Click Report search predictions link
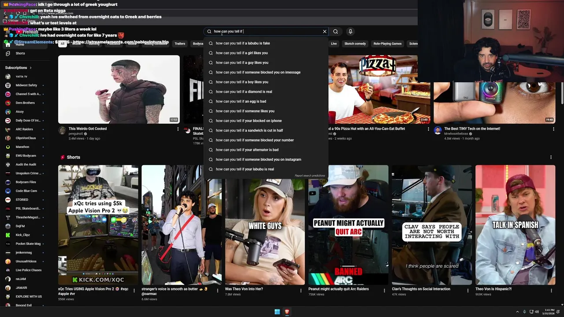The image size is (564, 317). [x=310, y=176]
